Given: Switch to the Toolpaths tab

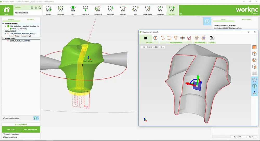Looking at the screenshot, I should (30, 19).
